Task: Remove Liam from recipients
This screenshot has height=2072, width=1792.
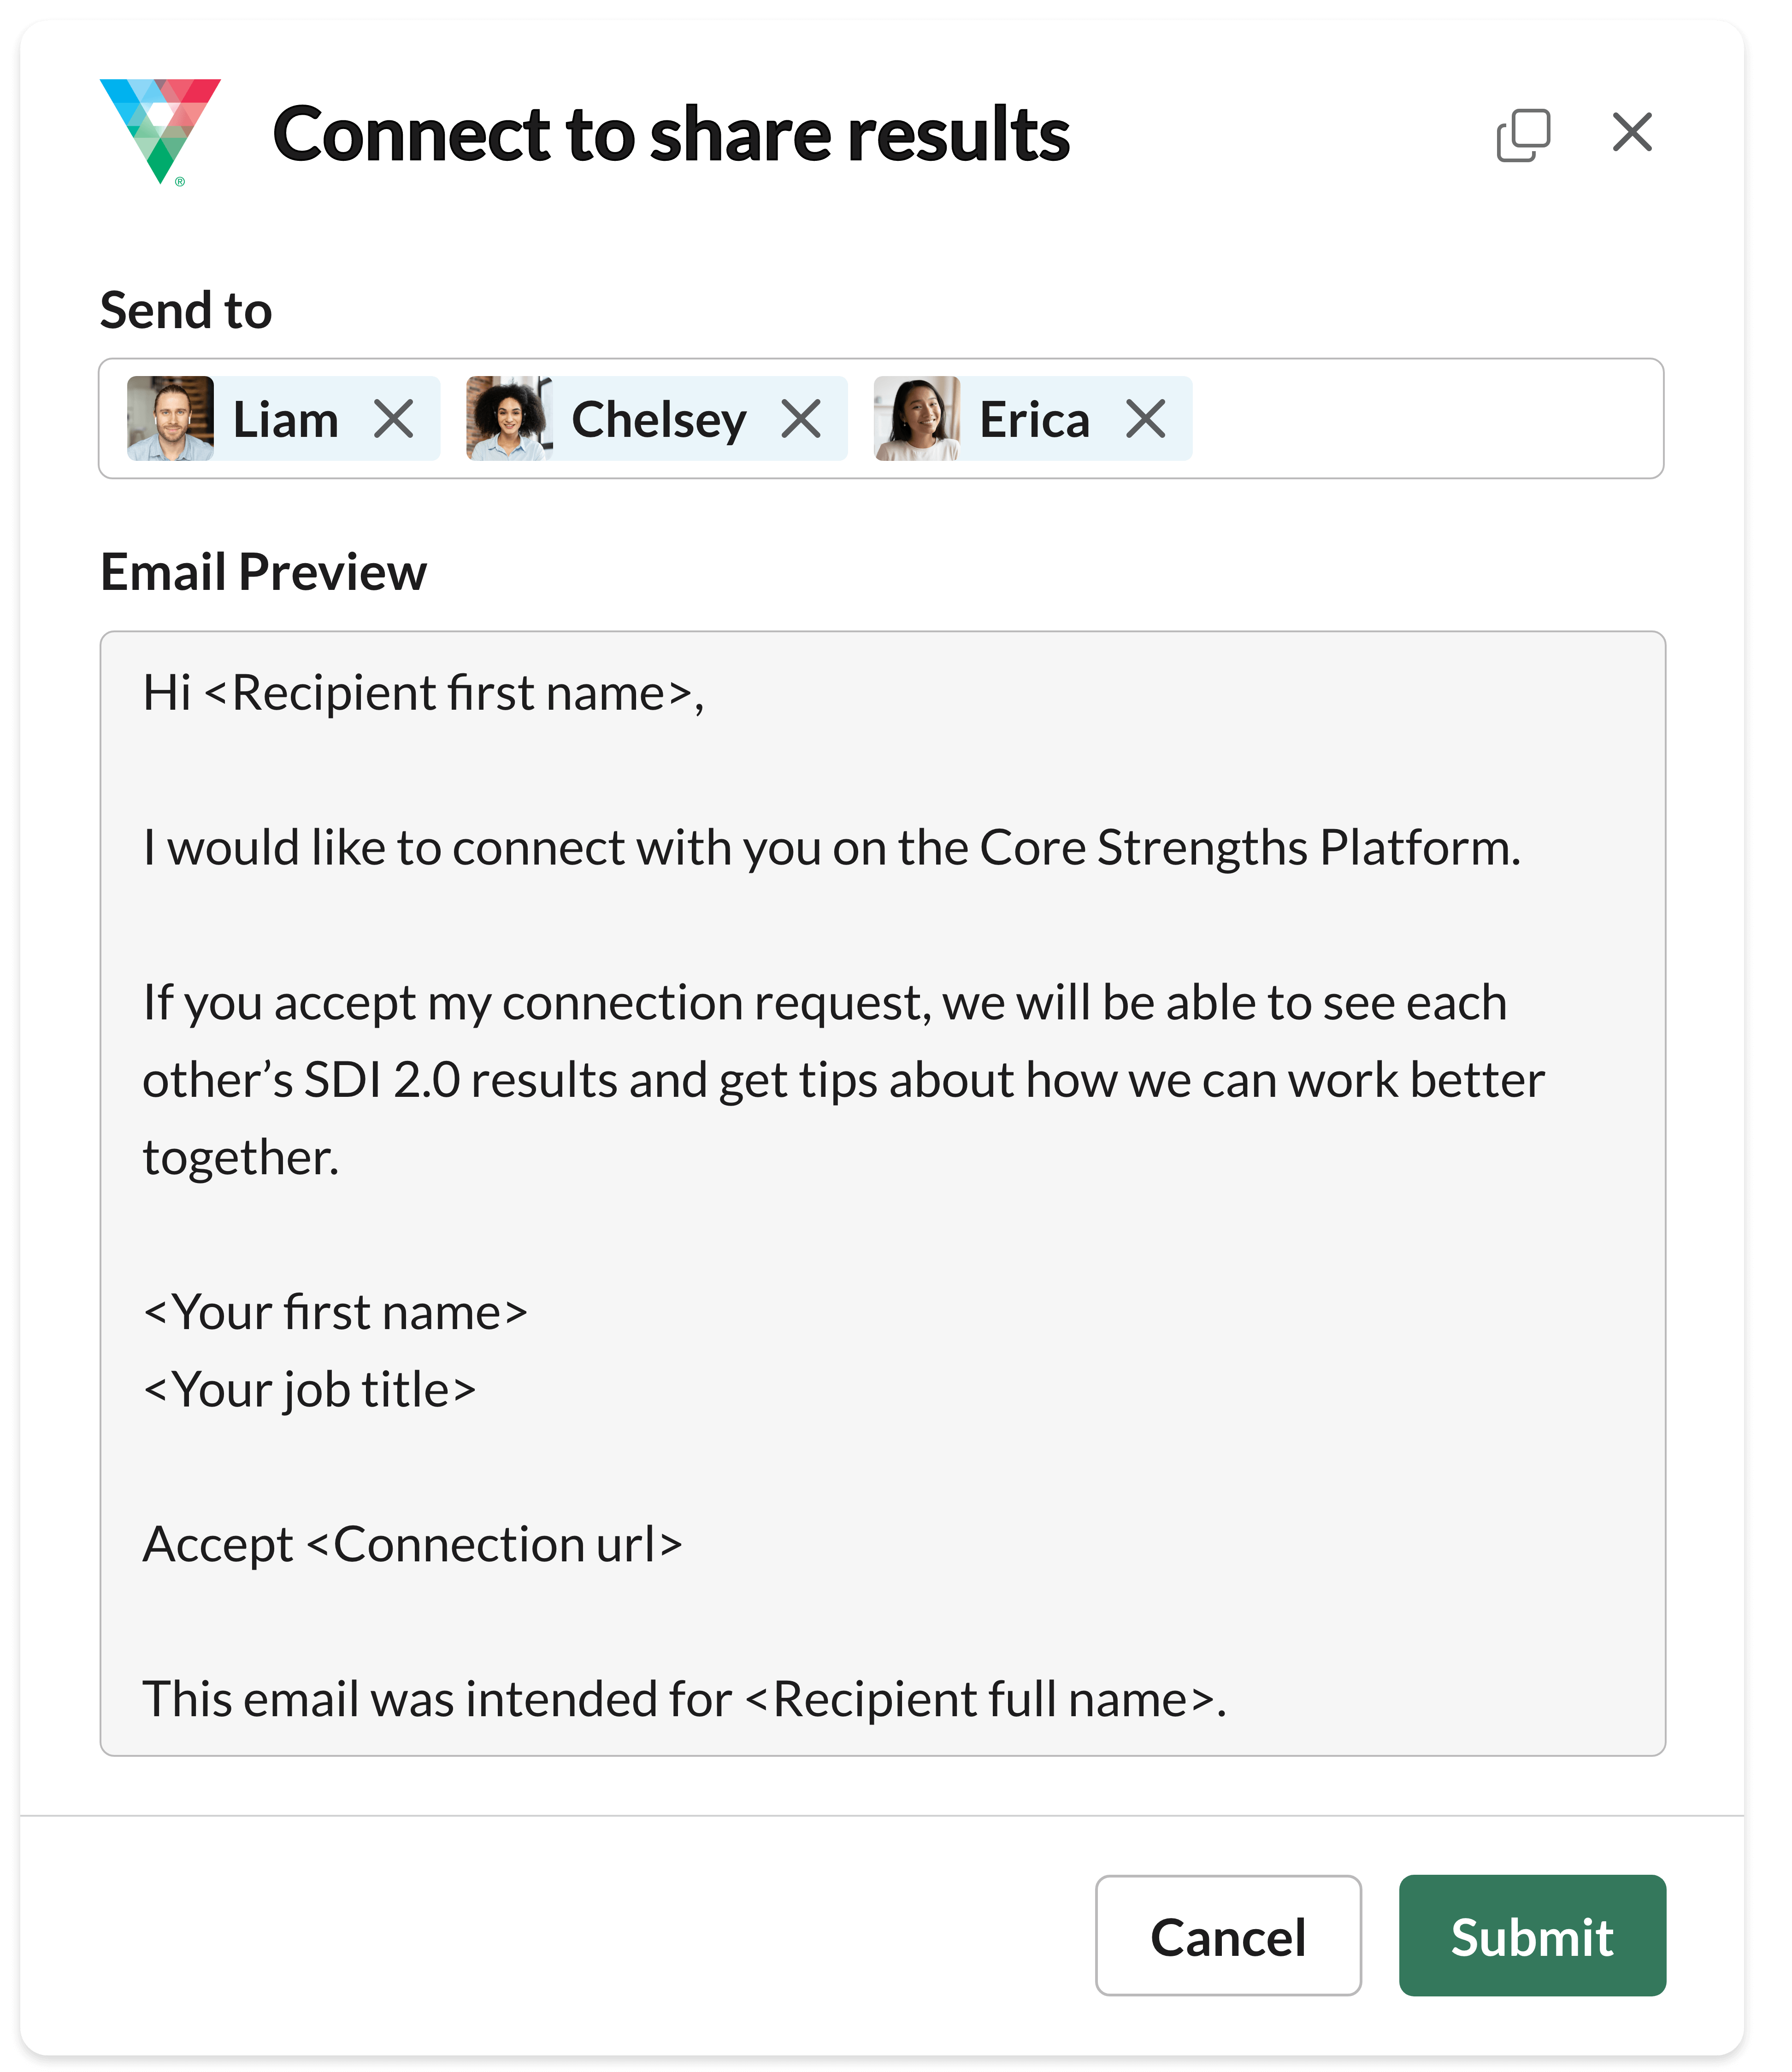Action: (x=394, y=419)
